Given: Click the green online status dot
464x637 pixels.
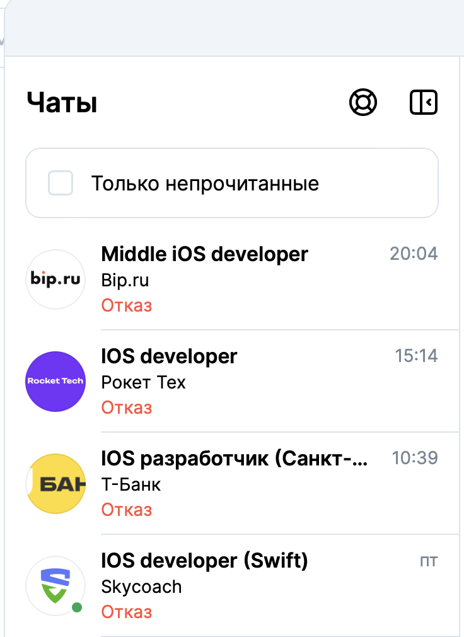Looking at the screenshot, I should [x=77, y=607].
